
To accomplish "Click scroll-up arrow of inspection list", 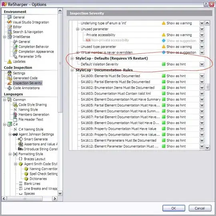I will [x=207, y=23].
